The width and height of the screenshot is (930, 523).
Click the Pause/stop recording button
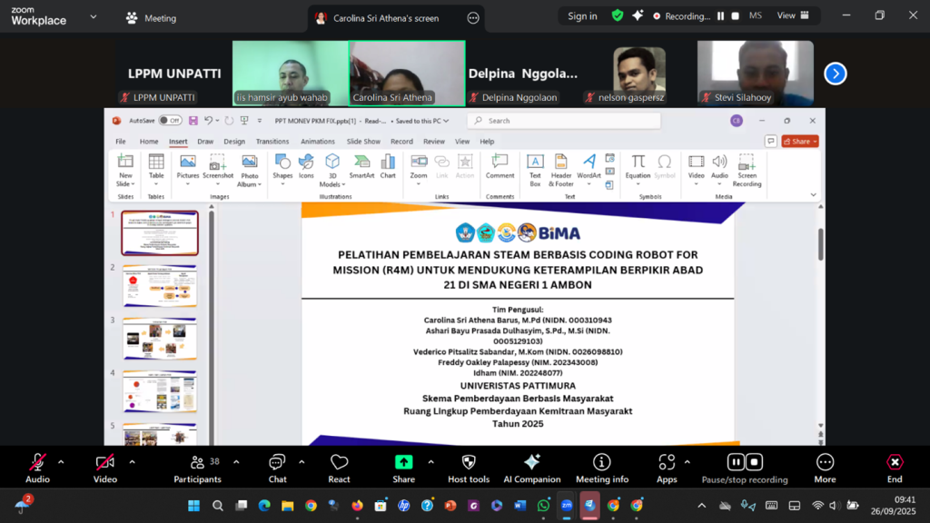[745, 468]
